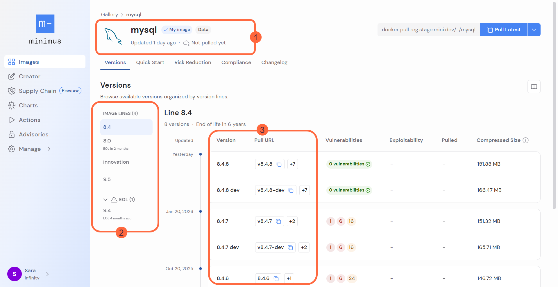
Task: Copy the v8.4.8 pull URL
Action: coord(279,164)
